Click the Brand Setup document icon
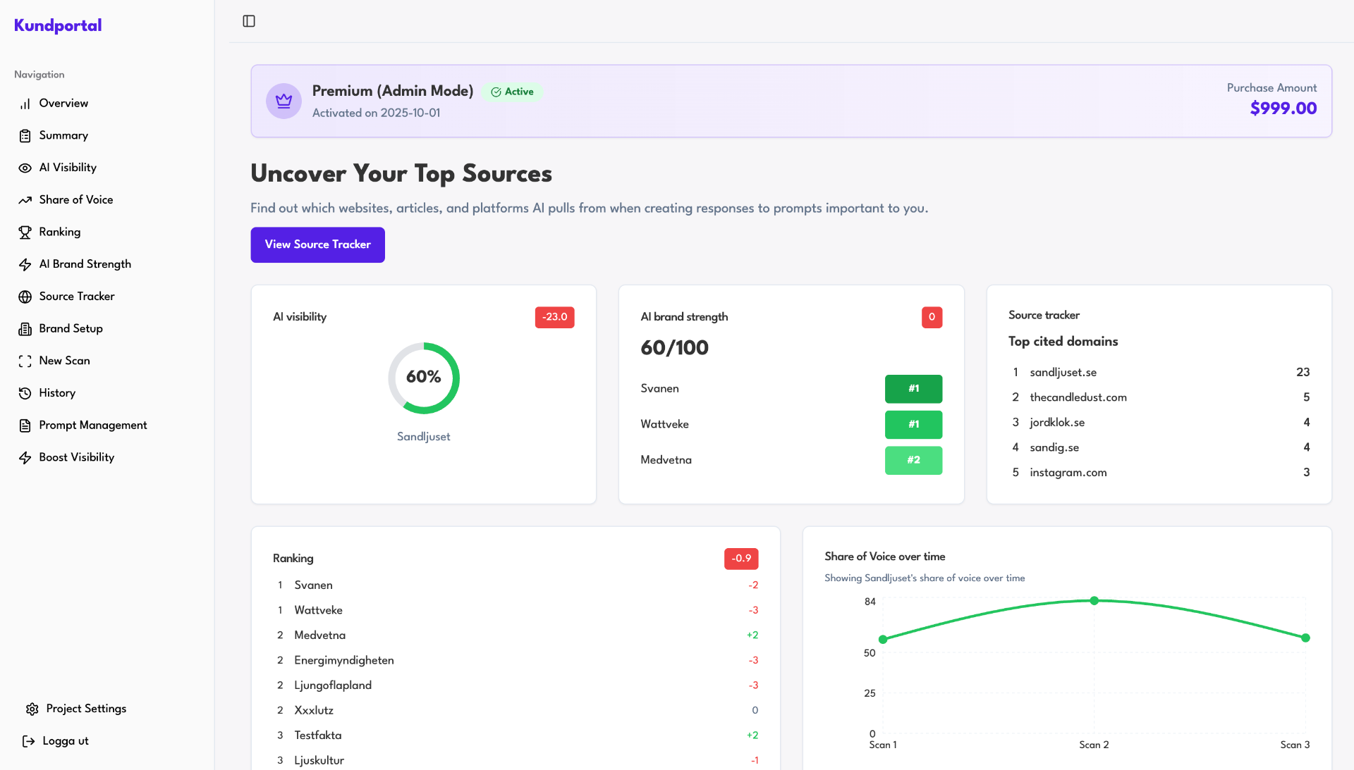Image resolution: width=1354 pixels, height=770 pixels. [x=25, y=328]
